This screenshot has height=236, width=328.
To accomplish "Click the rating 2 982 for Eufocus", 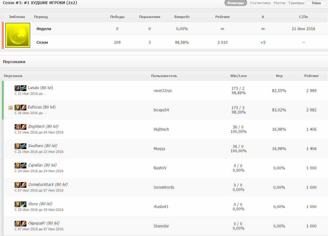I will coord(311,110).
